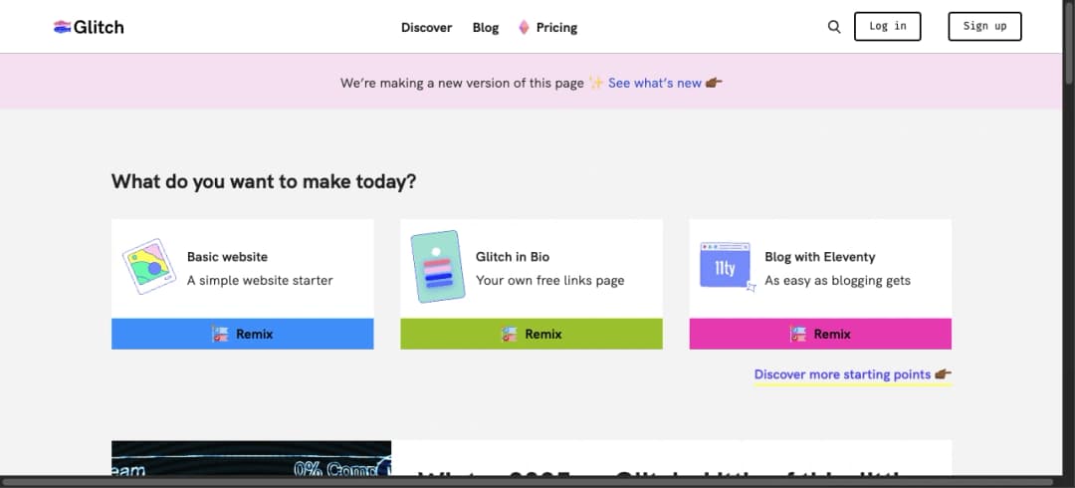The width and height of the screenshot is (1075, 488).
Task: Click the Glitch in Bio title
Action: pyautogui.click(x=513, y=257)
